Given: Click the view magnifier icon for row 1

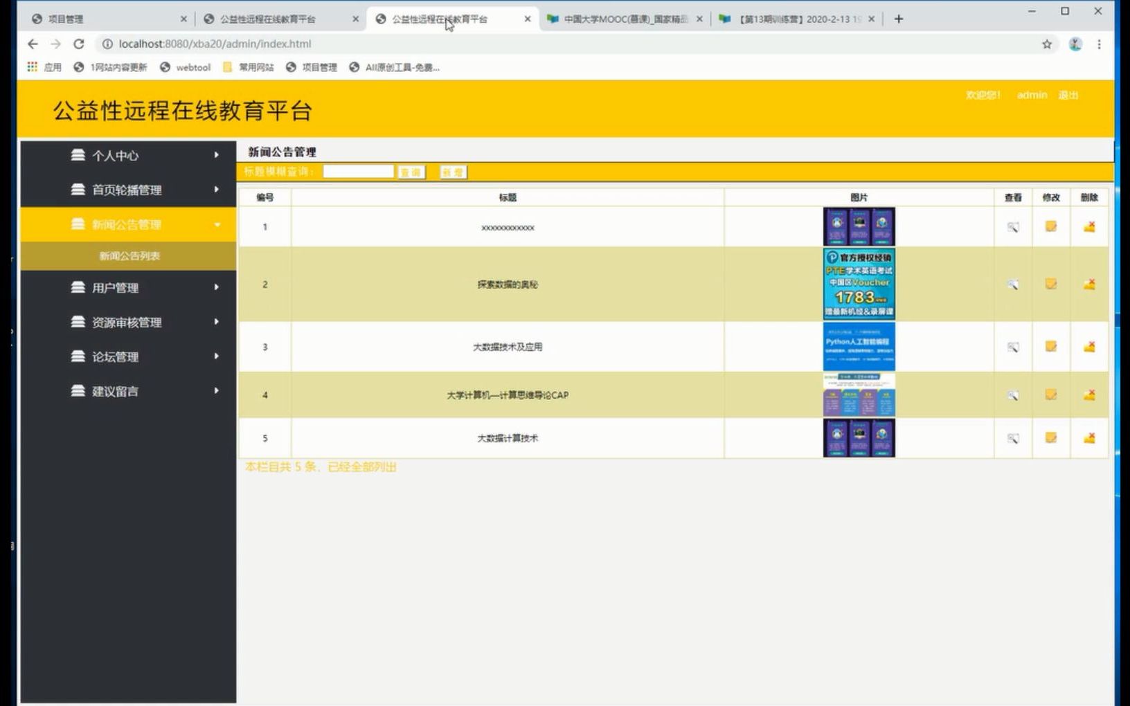Looking at the screenshot, I should tap(1013, 226).
